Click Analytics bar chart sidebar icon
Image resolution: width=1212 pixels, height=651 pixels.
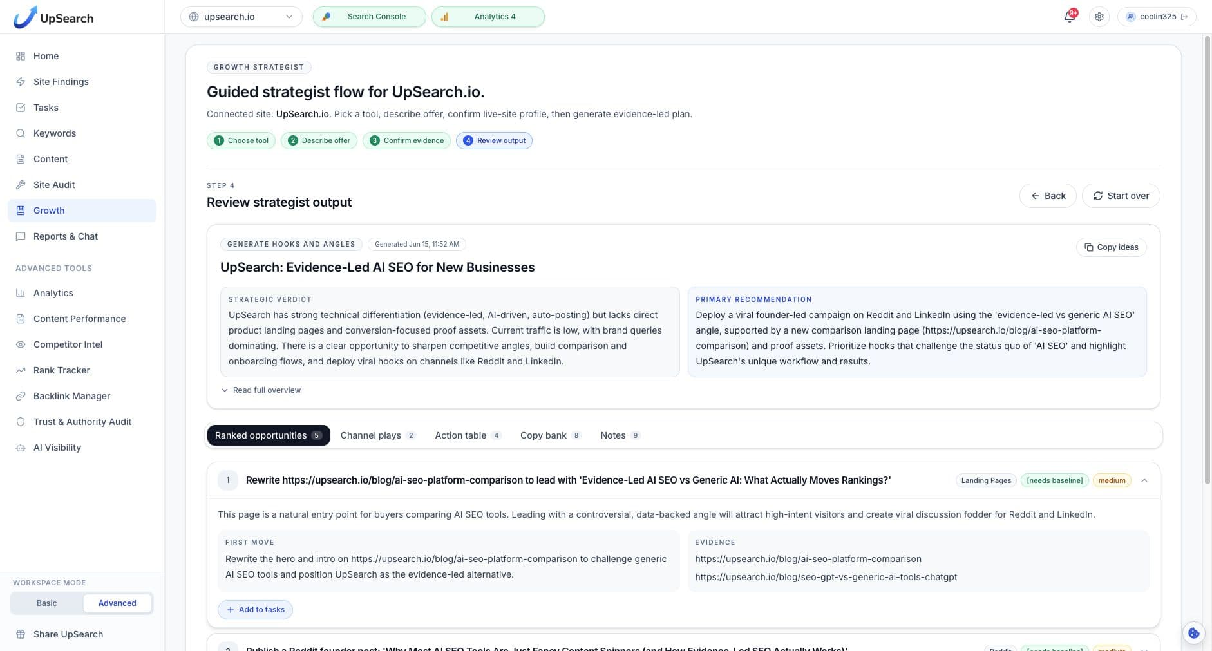[21, 293]
